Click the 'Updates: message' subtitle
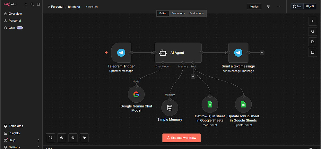 click(x=121, y=71)
